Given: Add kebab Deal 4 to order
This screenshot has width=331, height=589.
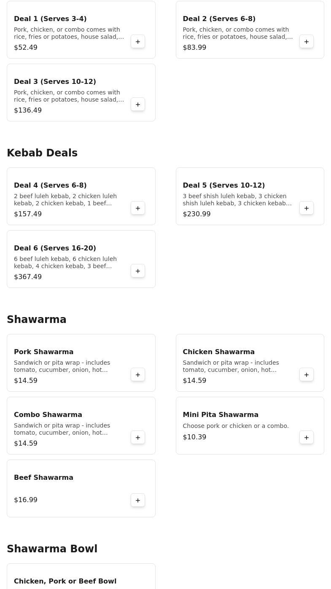Looking at the screenshot, I should [138, 208].
